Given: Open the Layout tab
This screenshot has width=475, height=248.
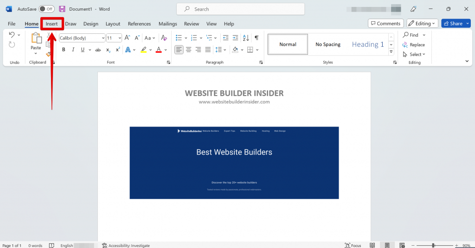Looking at the screenshot, I should pos(113,24).
